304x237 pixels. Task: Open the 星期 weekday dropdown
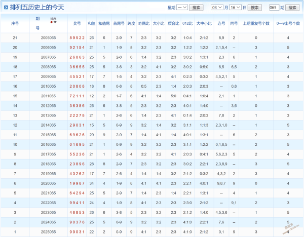[x=182, y=8]
